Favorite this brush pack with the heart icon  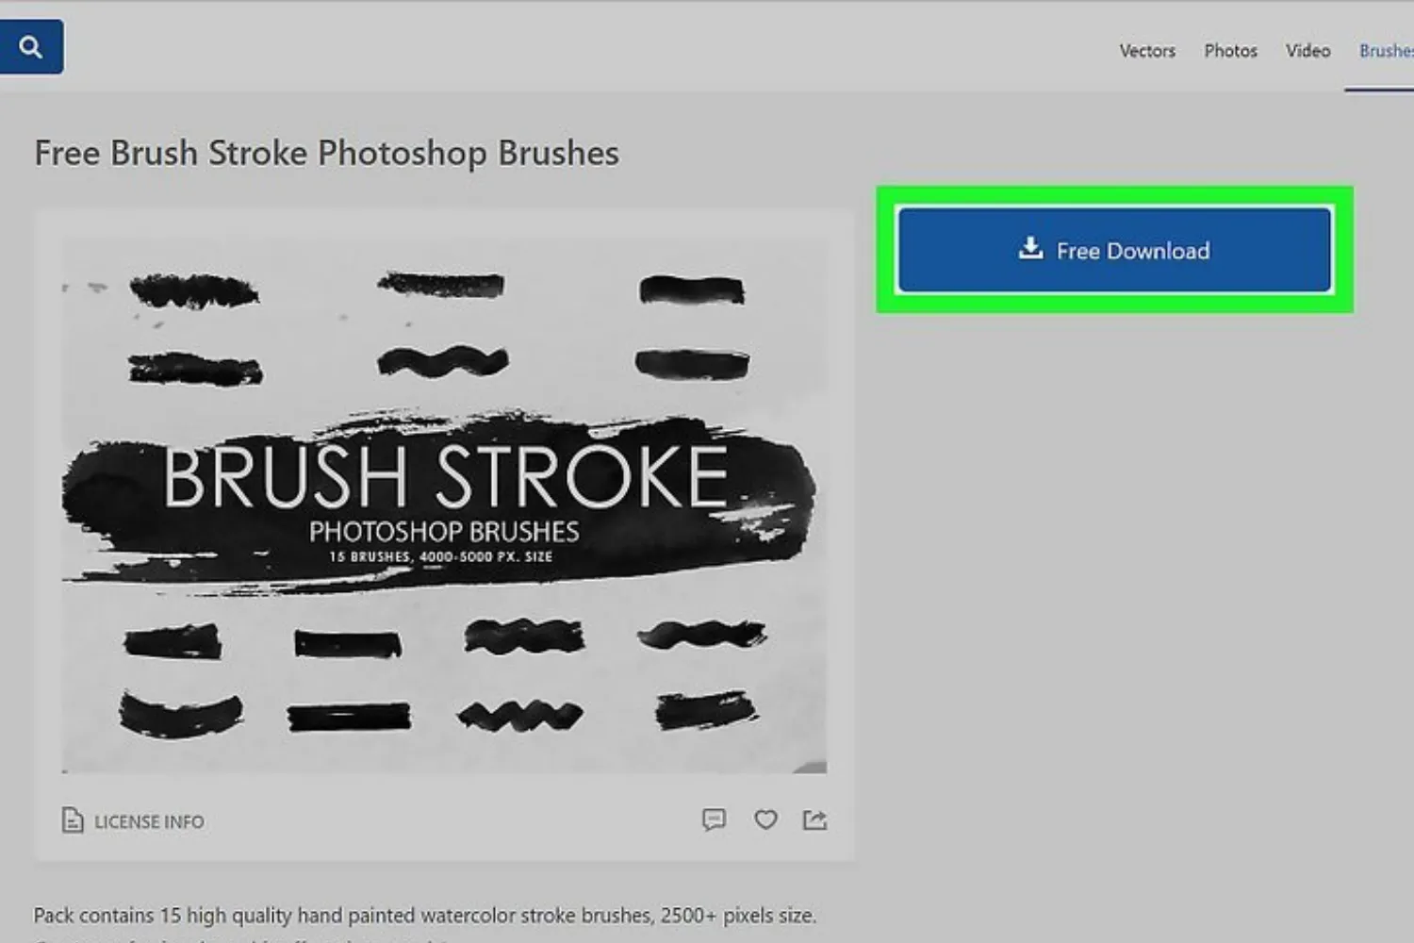pyautogui.click(x=765, y=819)
